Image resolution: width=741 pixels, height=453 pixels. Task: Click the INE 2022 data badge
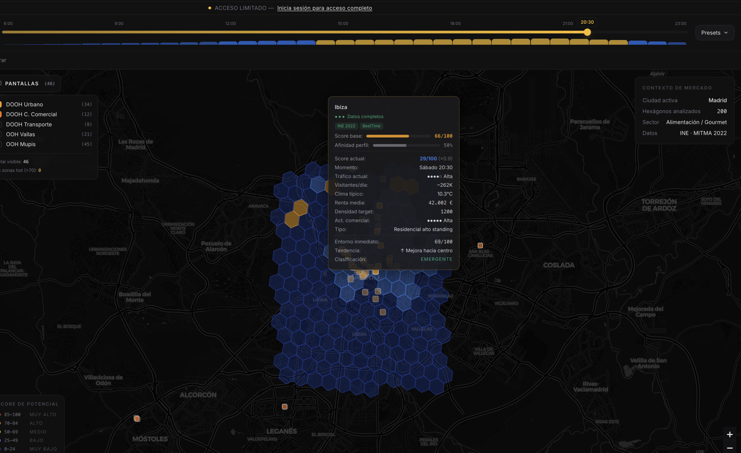(346, 126)
